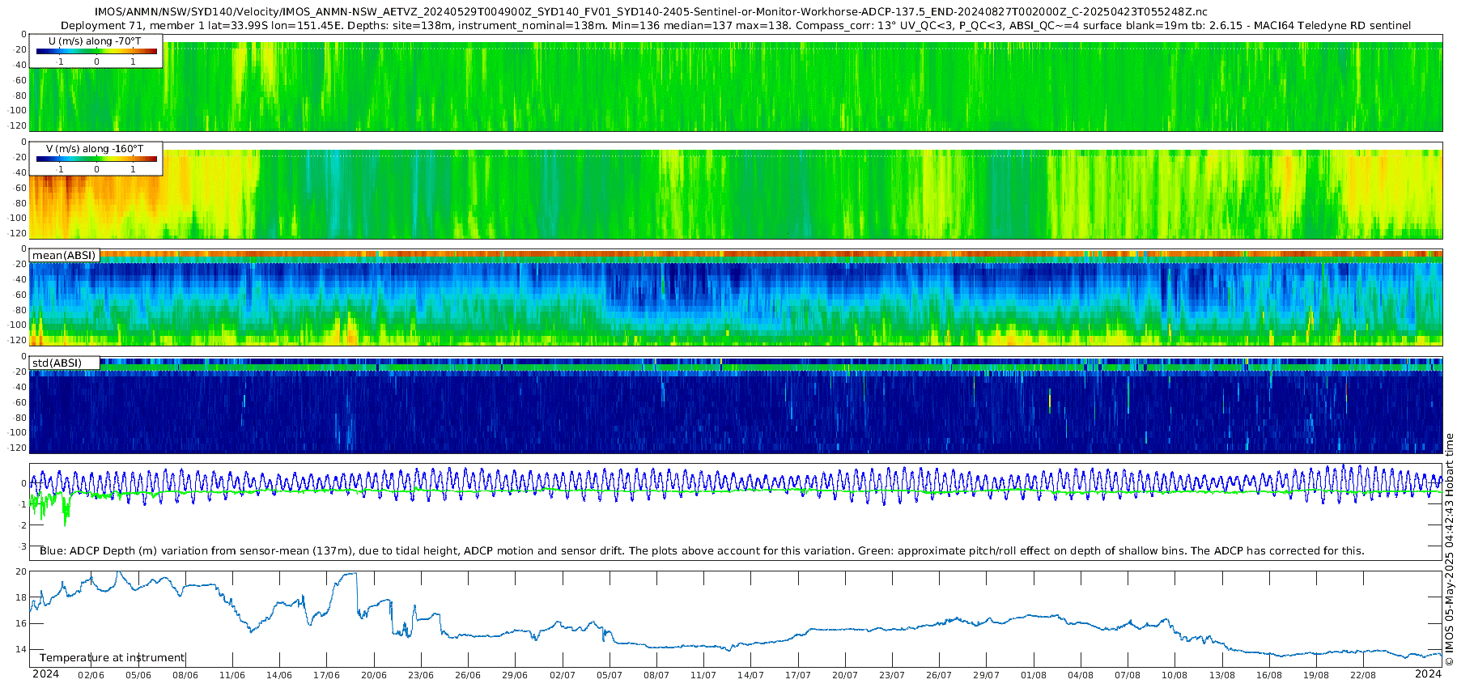Click the Deployment 71 metadata line
The image size is (1457, 688).
click(x=735, y=25)
